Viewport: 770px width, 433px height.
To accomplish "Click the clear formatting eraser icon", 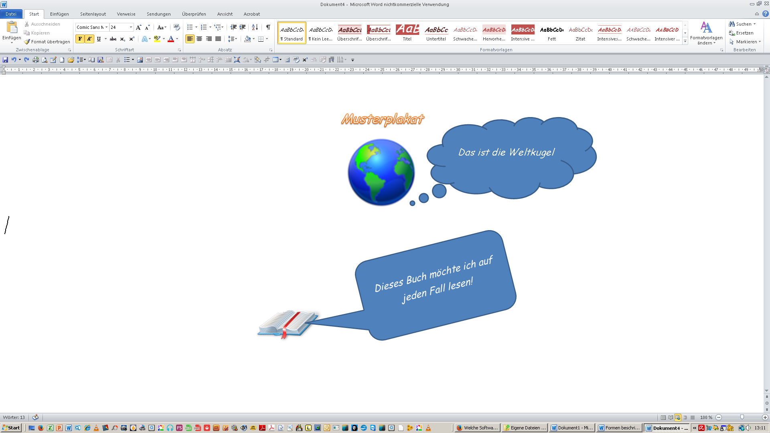I will [176, 27].
